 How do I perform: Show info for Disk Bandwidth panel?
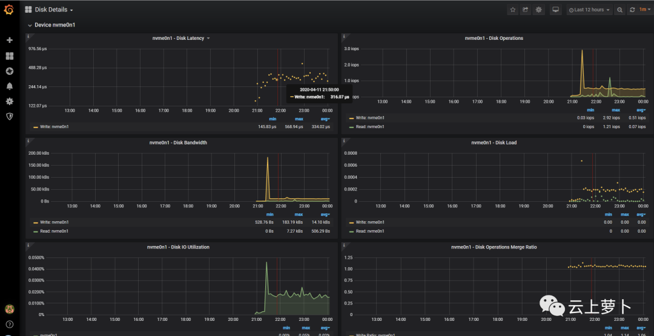tap(28, 141)
